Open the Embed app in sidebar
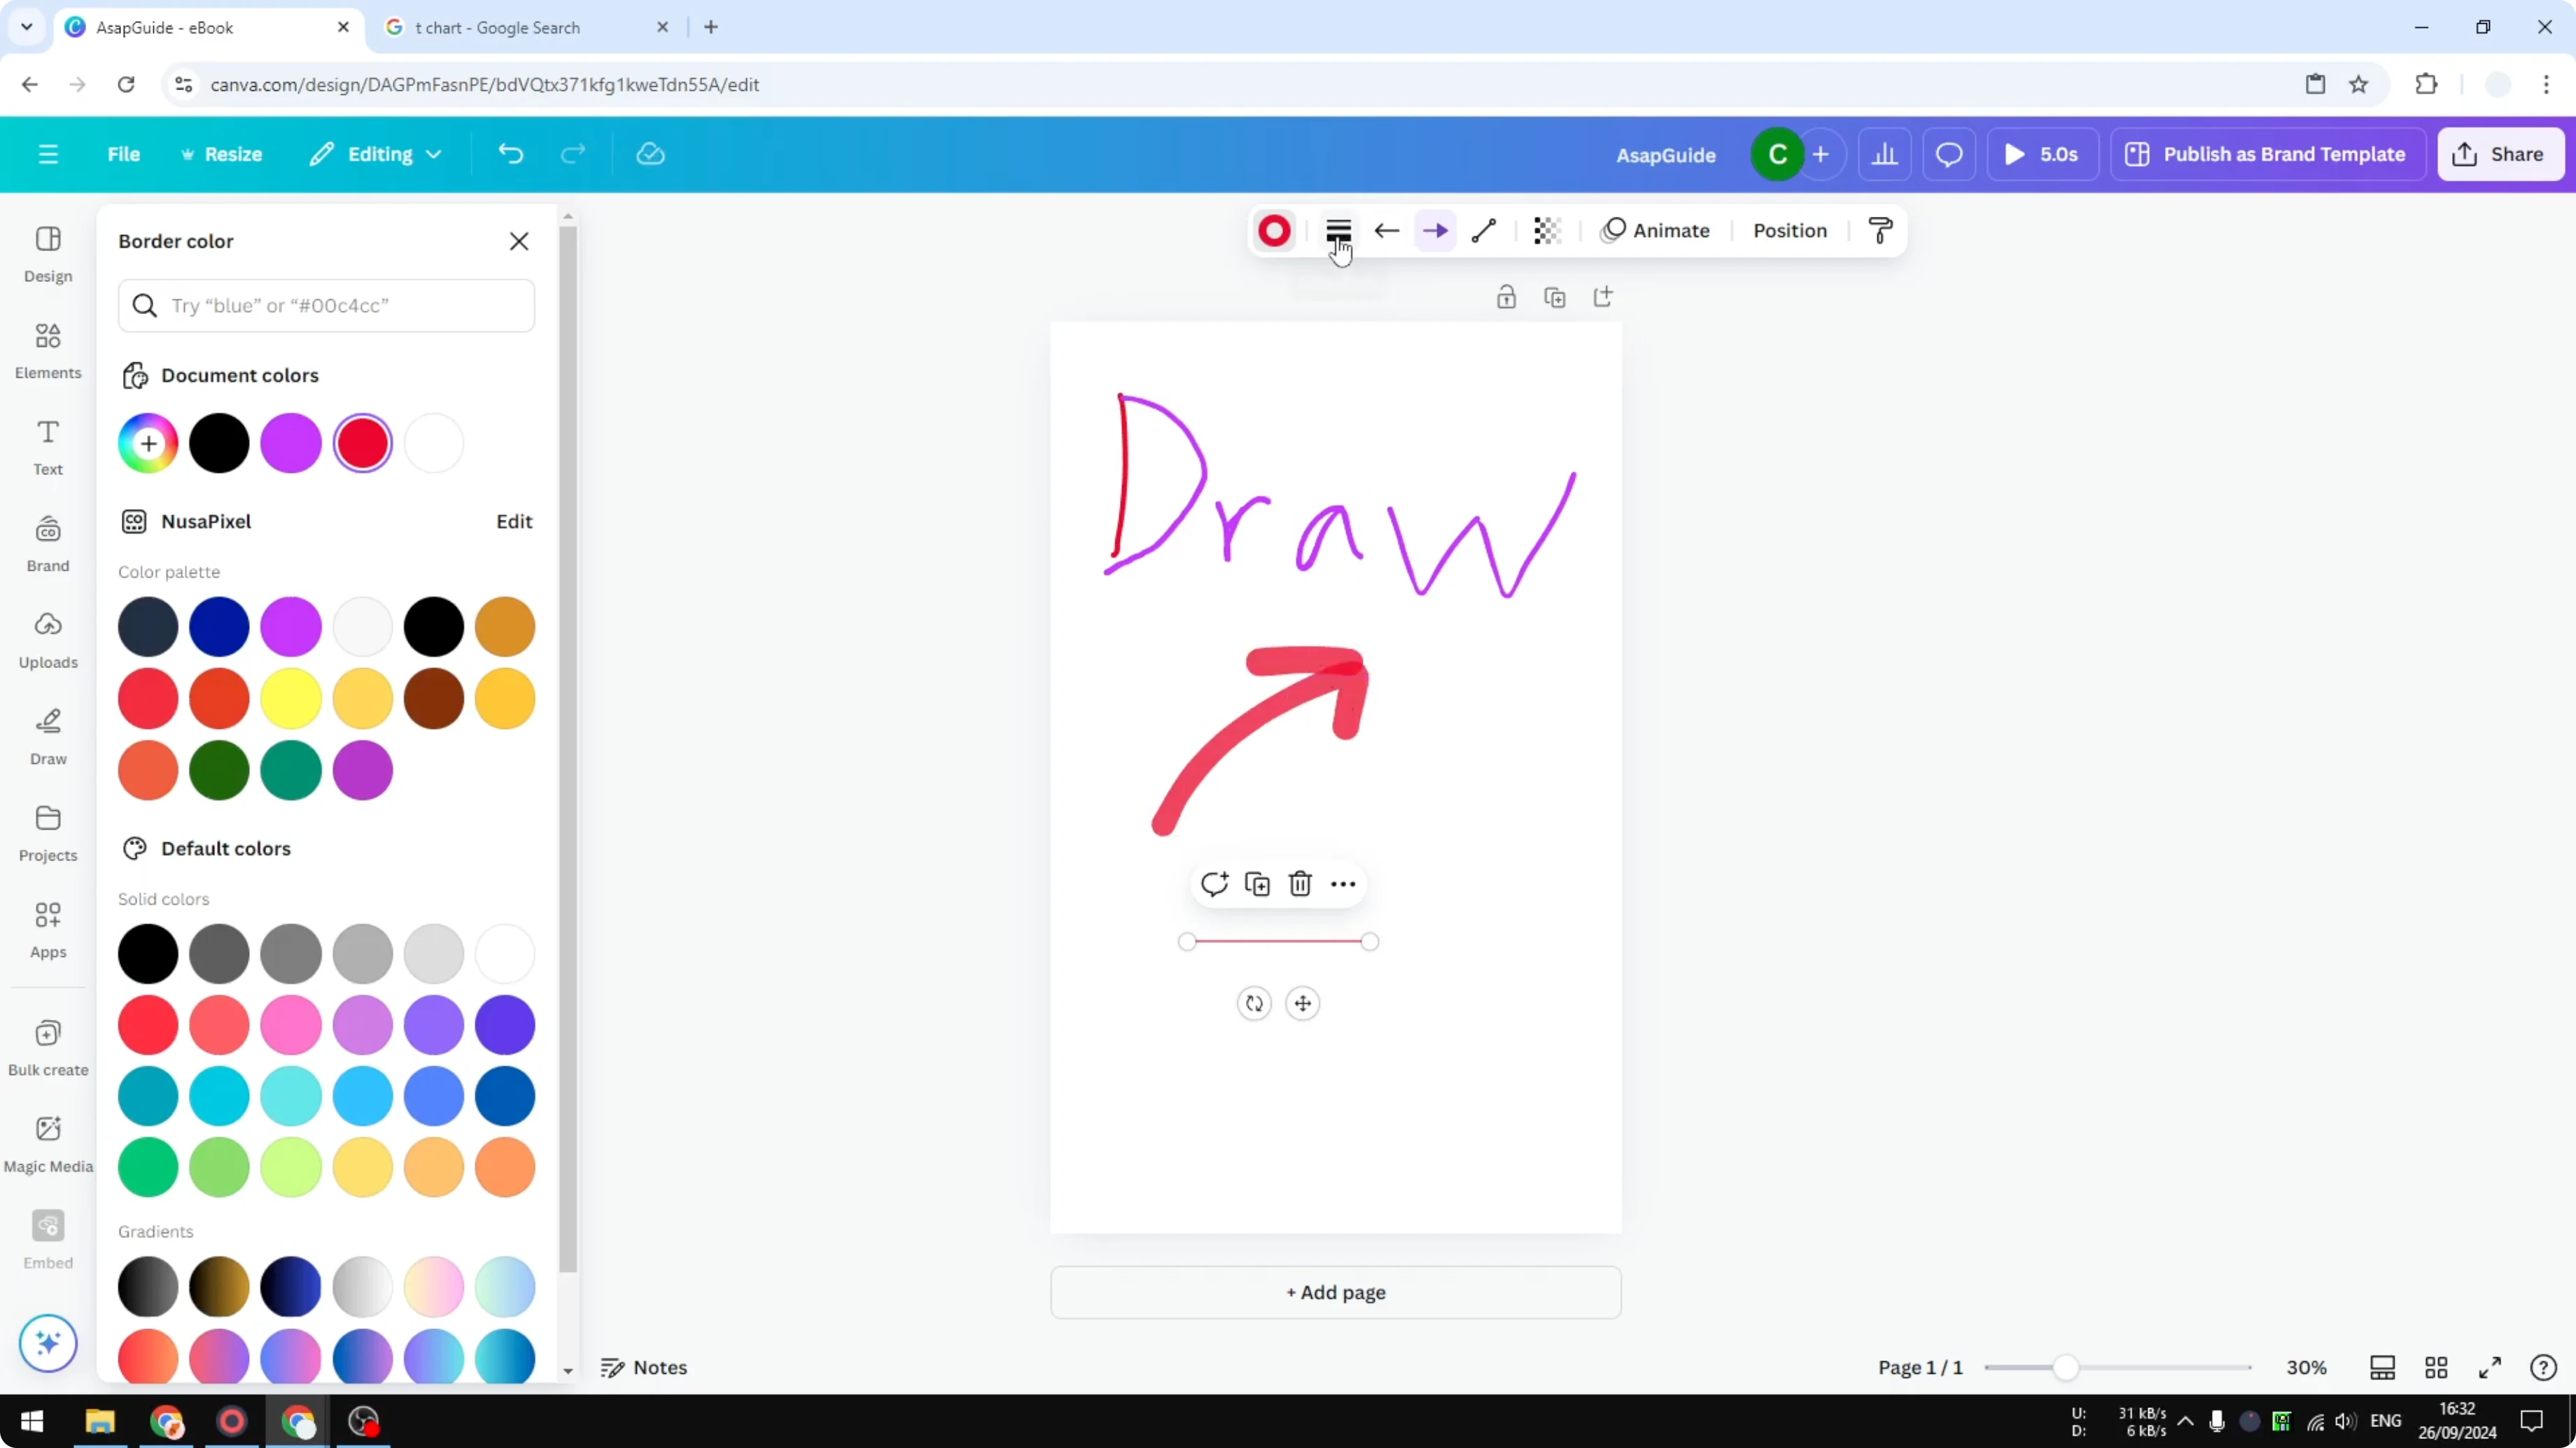2576x1448 pixels. (x=48, y=1240)
